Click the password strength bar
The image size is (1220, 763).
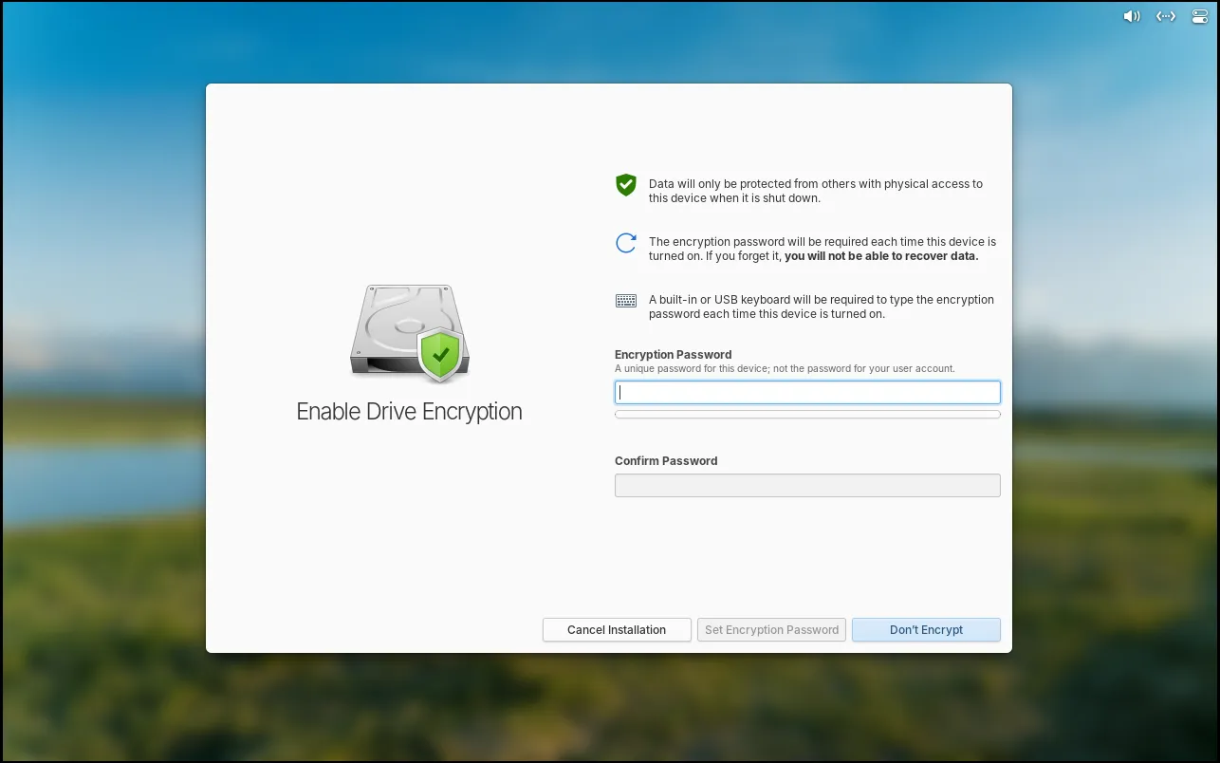(x=806, y=415)
